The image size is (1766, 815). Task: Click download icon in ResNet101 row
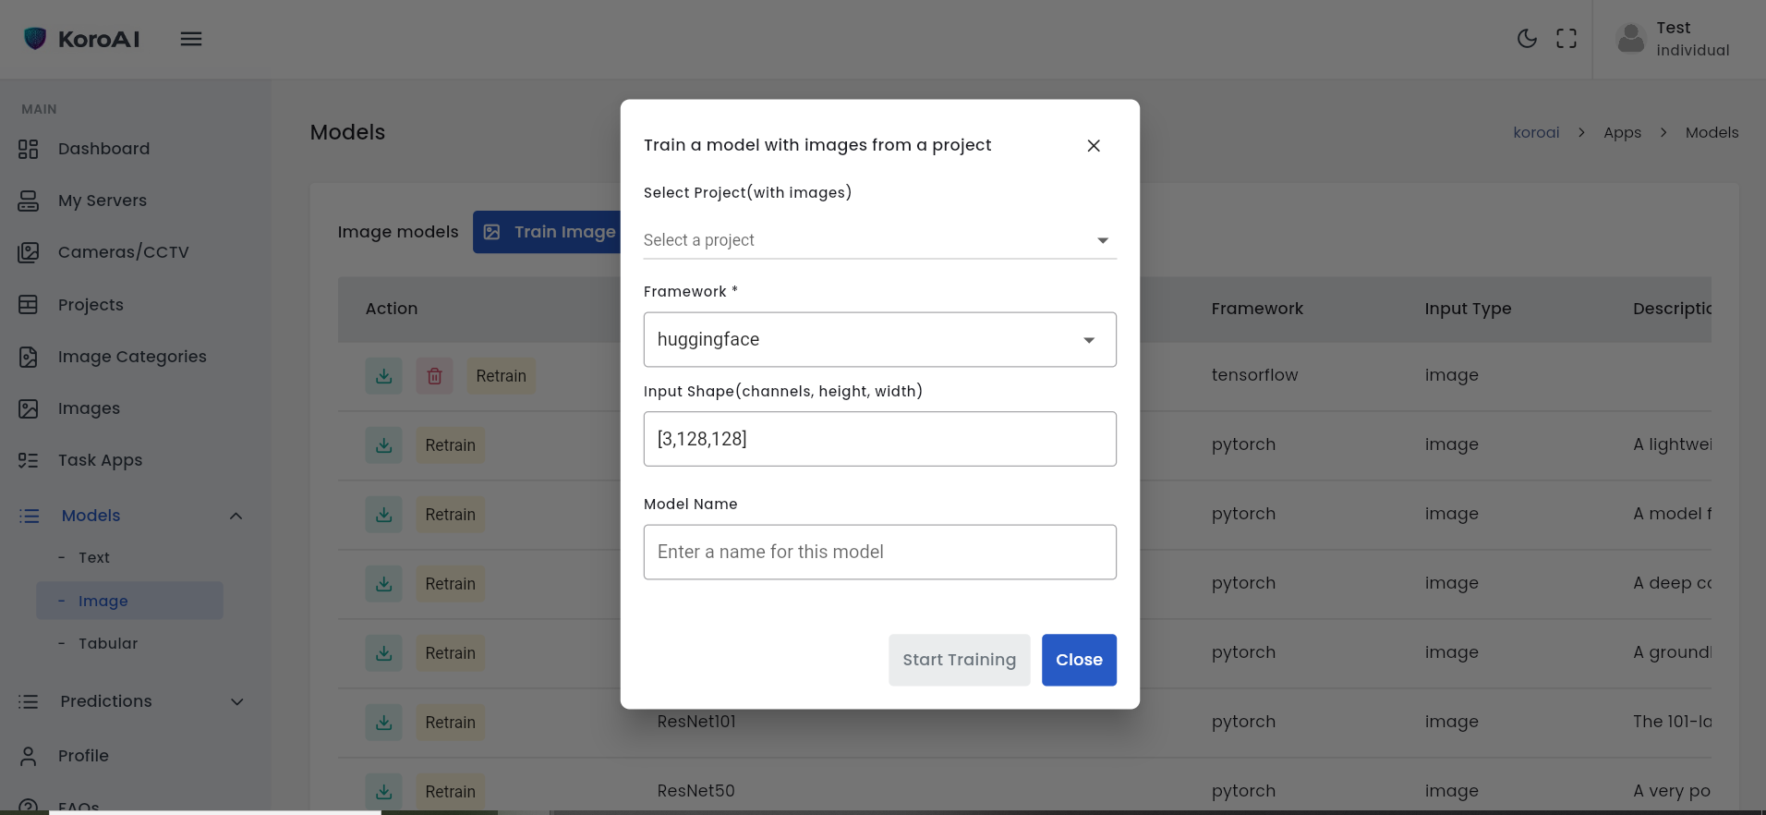(383, 723)
